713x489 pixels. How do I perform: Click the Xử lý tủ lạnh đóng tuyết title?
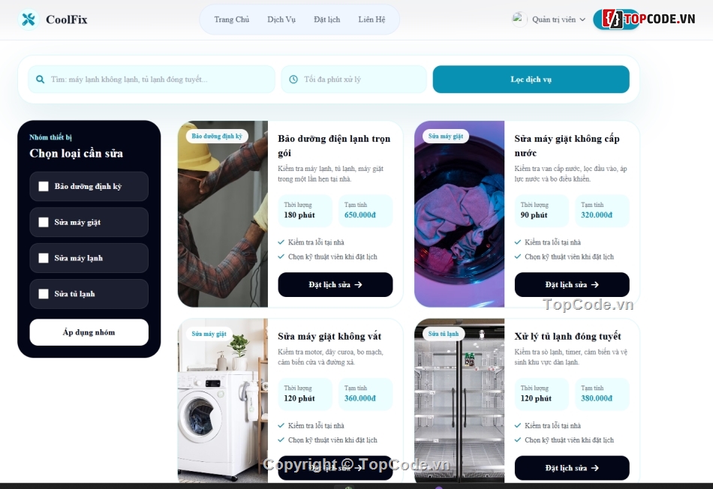[567, 337]
